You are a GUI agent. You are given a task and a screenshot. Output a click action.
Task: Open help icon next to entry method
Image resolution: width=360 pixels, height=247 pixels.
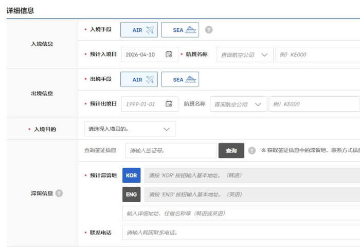click(x=209, y=30)
